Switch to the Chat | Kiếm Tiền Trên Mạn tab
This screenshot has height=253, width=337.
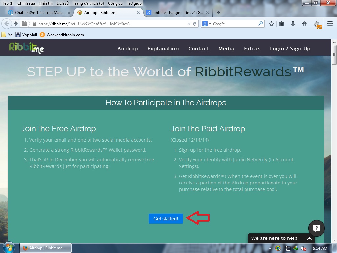(x=39, y=13)
